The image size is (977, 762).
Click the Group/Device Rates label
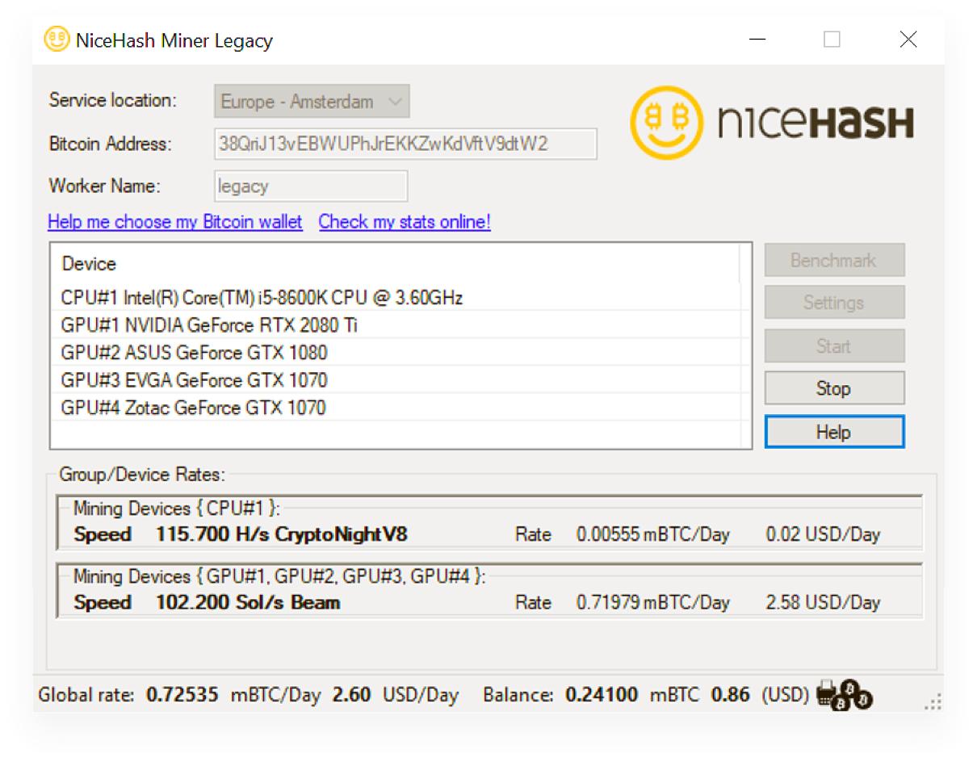[141, 475]
